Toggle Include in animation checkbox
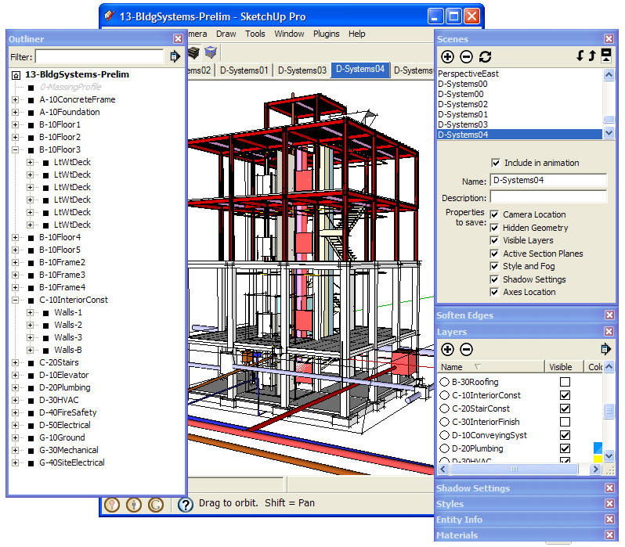The width and height of the screenshot is (625, 547). click(x=496, y=163)
